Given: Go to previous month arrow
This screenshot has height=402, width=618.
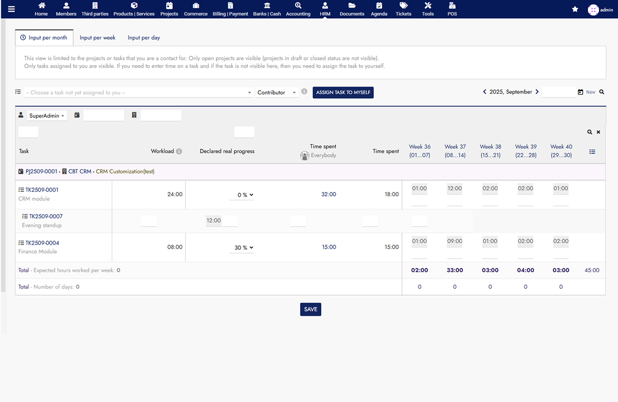Looking at the screenshot, I should tap(485, 92).
